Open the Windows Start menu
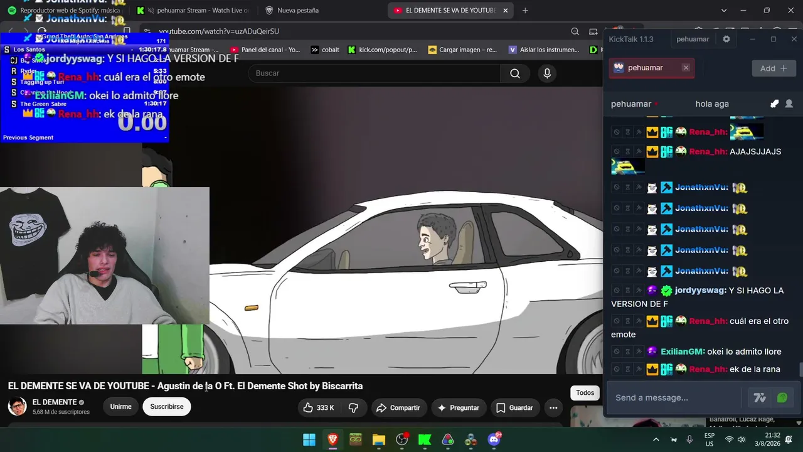803x452 pixels. click(309, 439)
